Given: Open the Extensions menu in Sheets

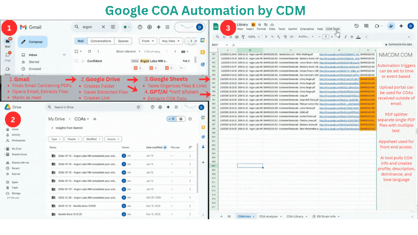Looking at the screenshot, I should pyautogui.click(x=307, y=29).
